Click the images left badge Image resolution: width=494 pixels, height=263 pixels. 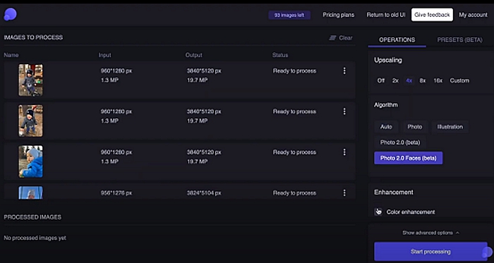click(x=289, y=15)
